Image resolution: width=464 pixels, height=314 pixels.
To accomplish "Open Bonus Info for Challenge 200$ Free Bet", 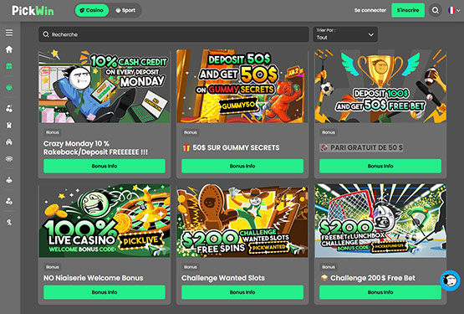I will (x=380, y=292).
